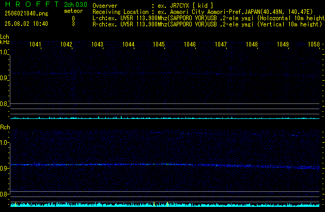This screenshot has width=325, height=212.
Task: Click the Rch cyan power level graph
Action: (x=165, y=205)
